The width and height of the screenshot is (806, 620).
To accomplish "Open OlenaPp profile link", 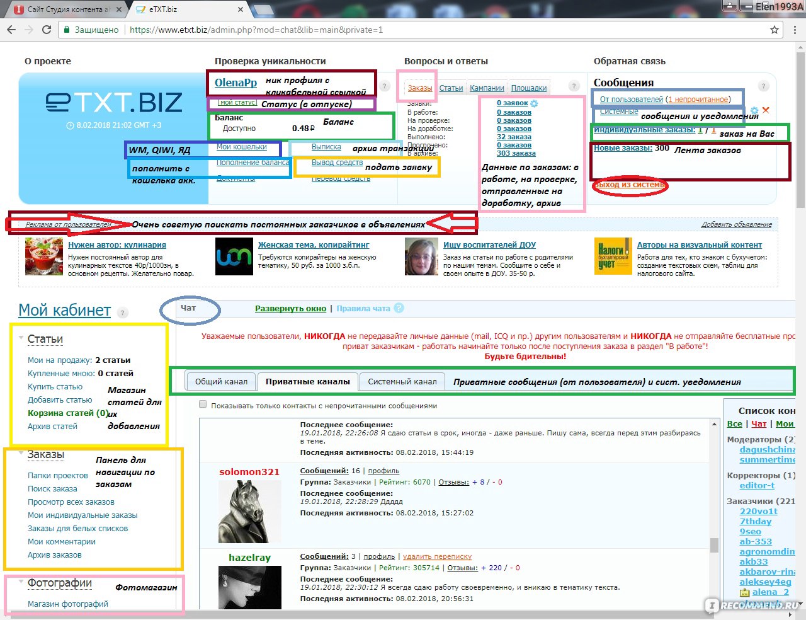I will click(236, 83).
